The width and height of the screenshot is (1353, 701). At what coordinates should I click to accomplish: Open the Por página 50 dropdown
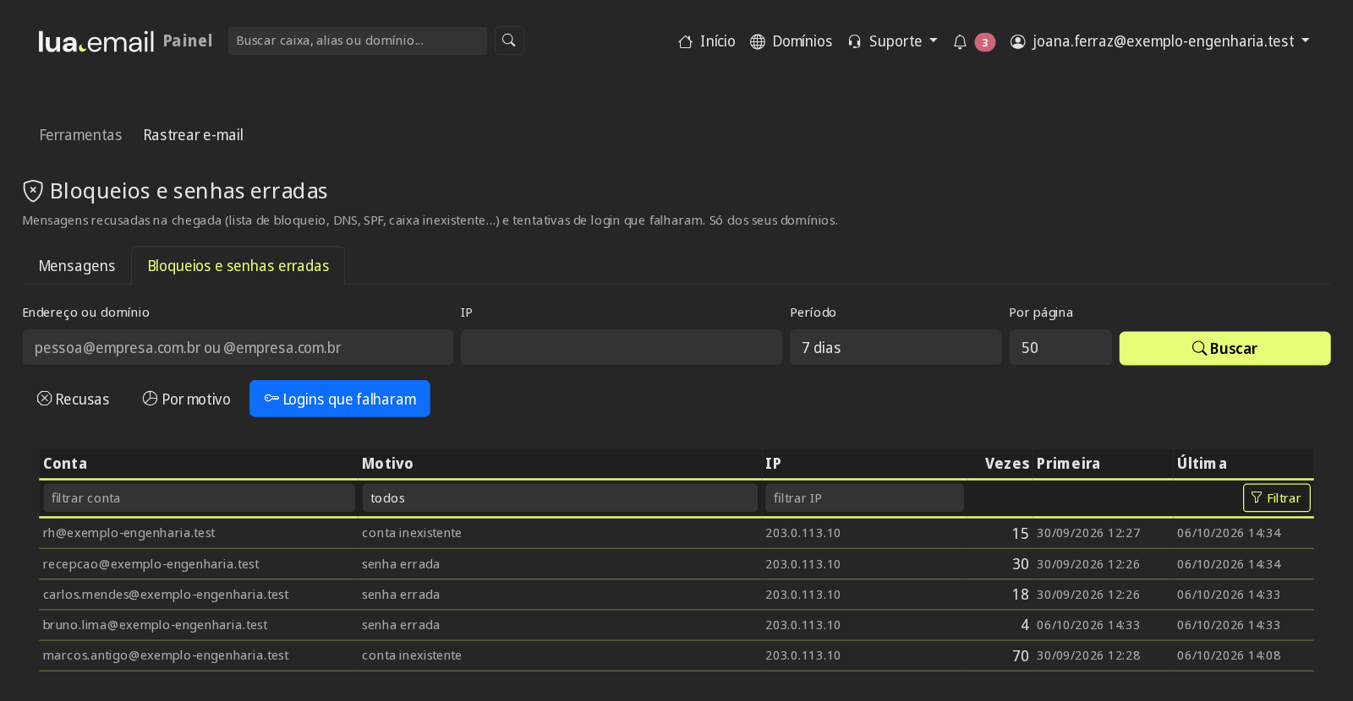coord(1060,348)
